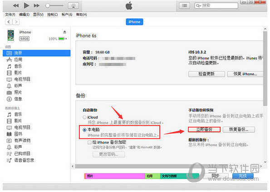Click the search input field

(216, 5)
